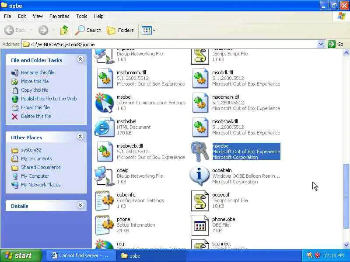The image size is (350, 262).
Task: Click the vertical scrollbar up arrow
Action: click(x=346, y=53)
